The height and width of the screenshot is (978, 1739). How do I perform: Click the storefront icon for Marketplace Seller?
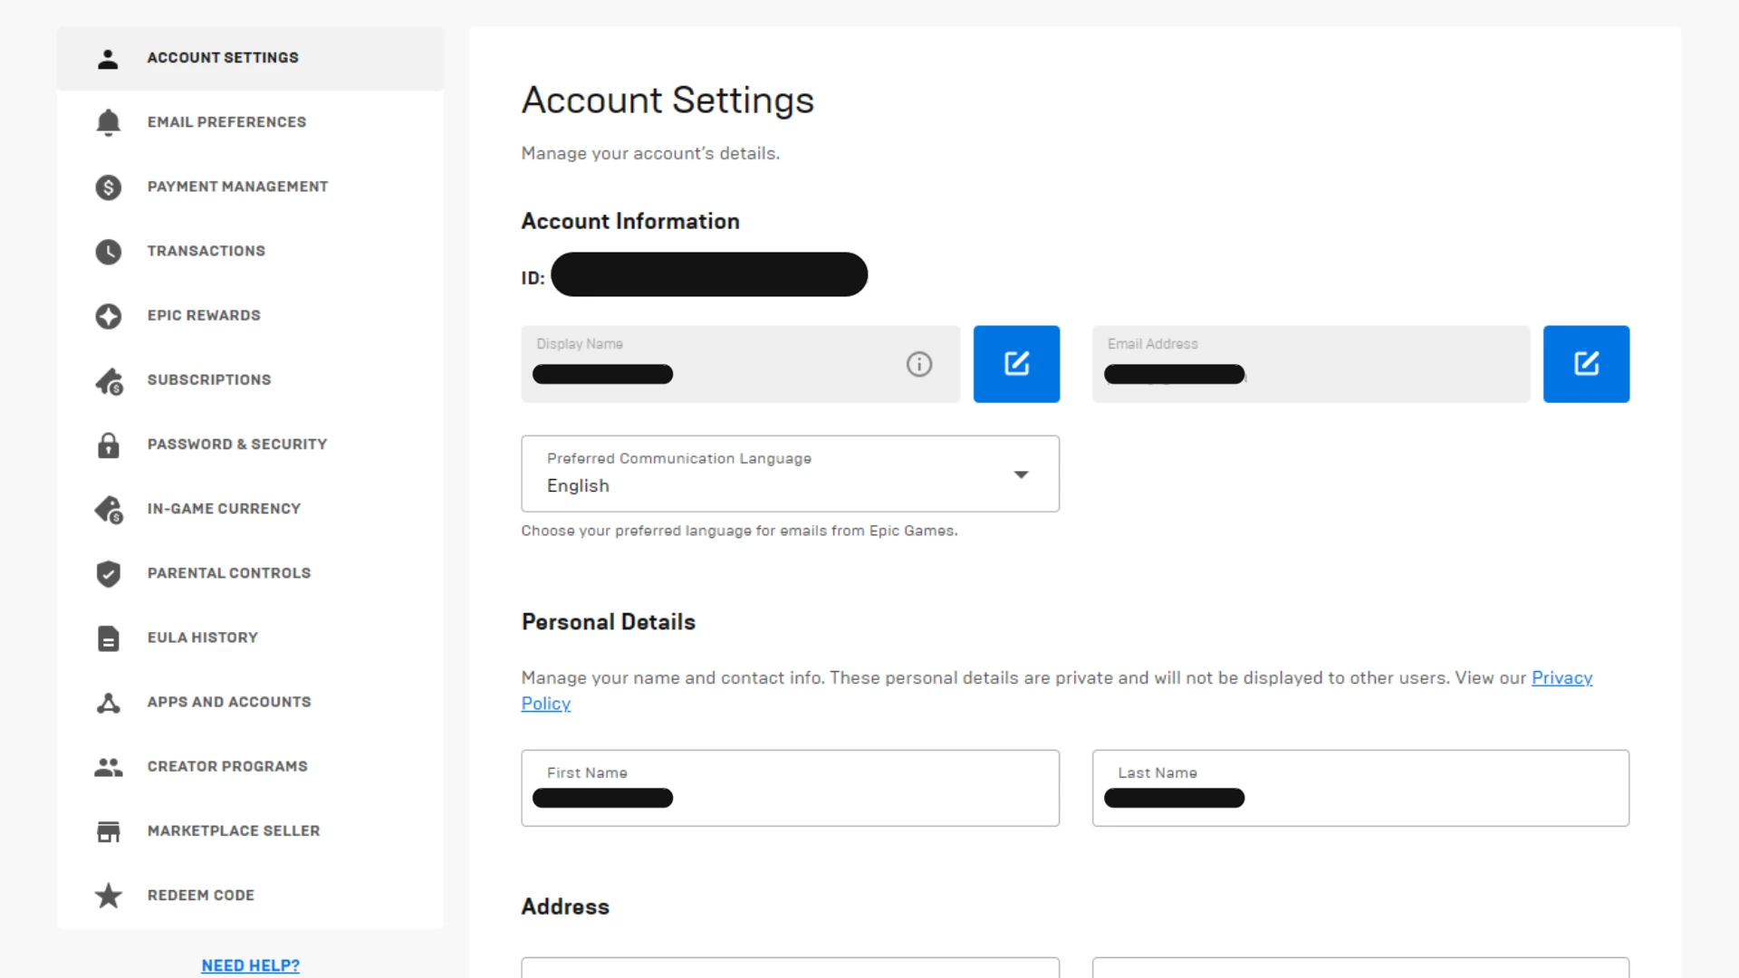[108, 831]
